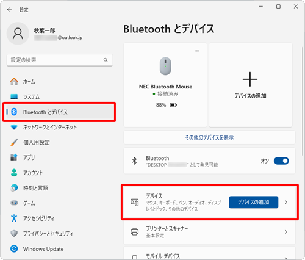Click the プリンターとスキャナー title text
The width and height of the screenshot is (305, 260).
pyautogui.click(x=167, y=229)
